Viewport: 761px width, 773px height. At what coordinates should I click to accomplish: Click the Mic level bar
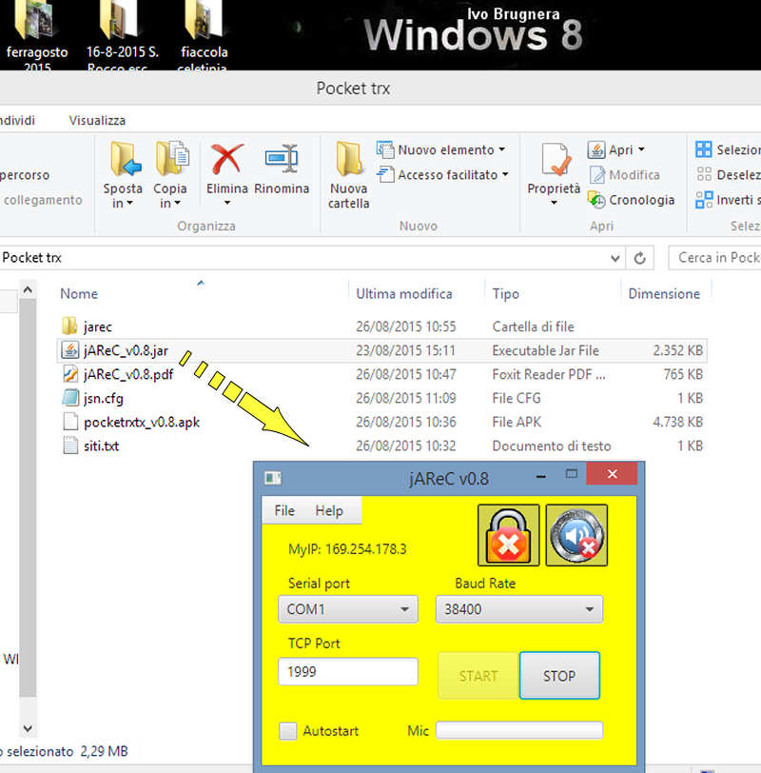point(519,730)
